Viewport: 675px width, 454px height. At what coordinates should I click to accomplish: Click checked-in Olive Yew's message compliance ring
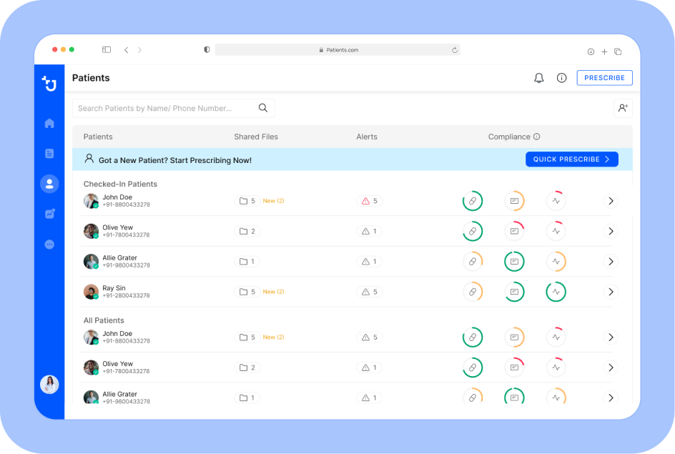514,231
